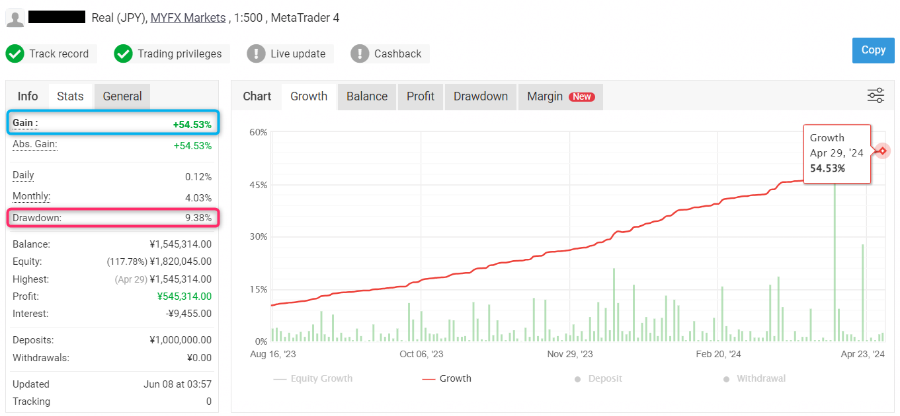
Task: Switch to the Stats tab
Action: 70,96
